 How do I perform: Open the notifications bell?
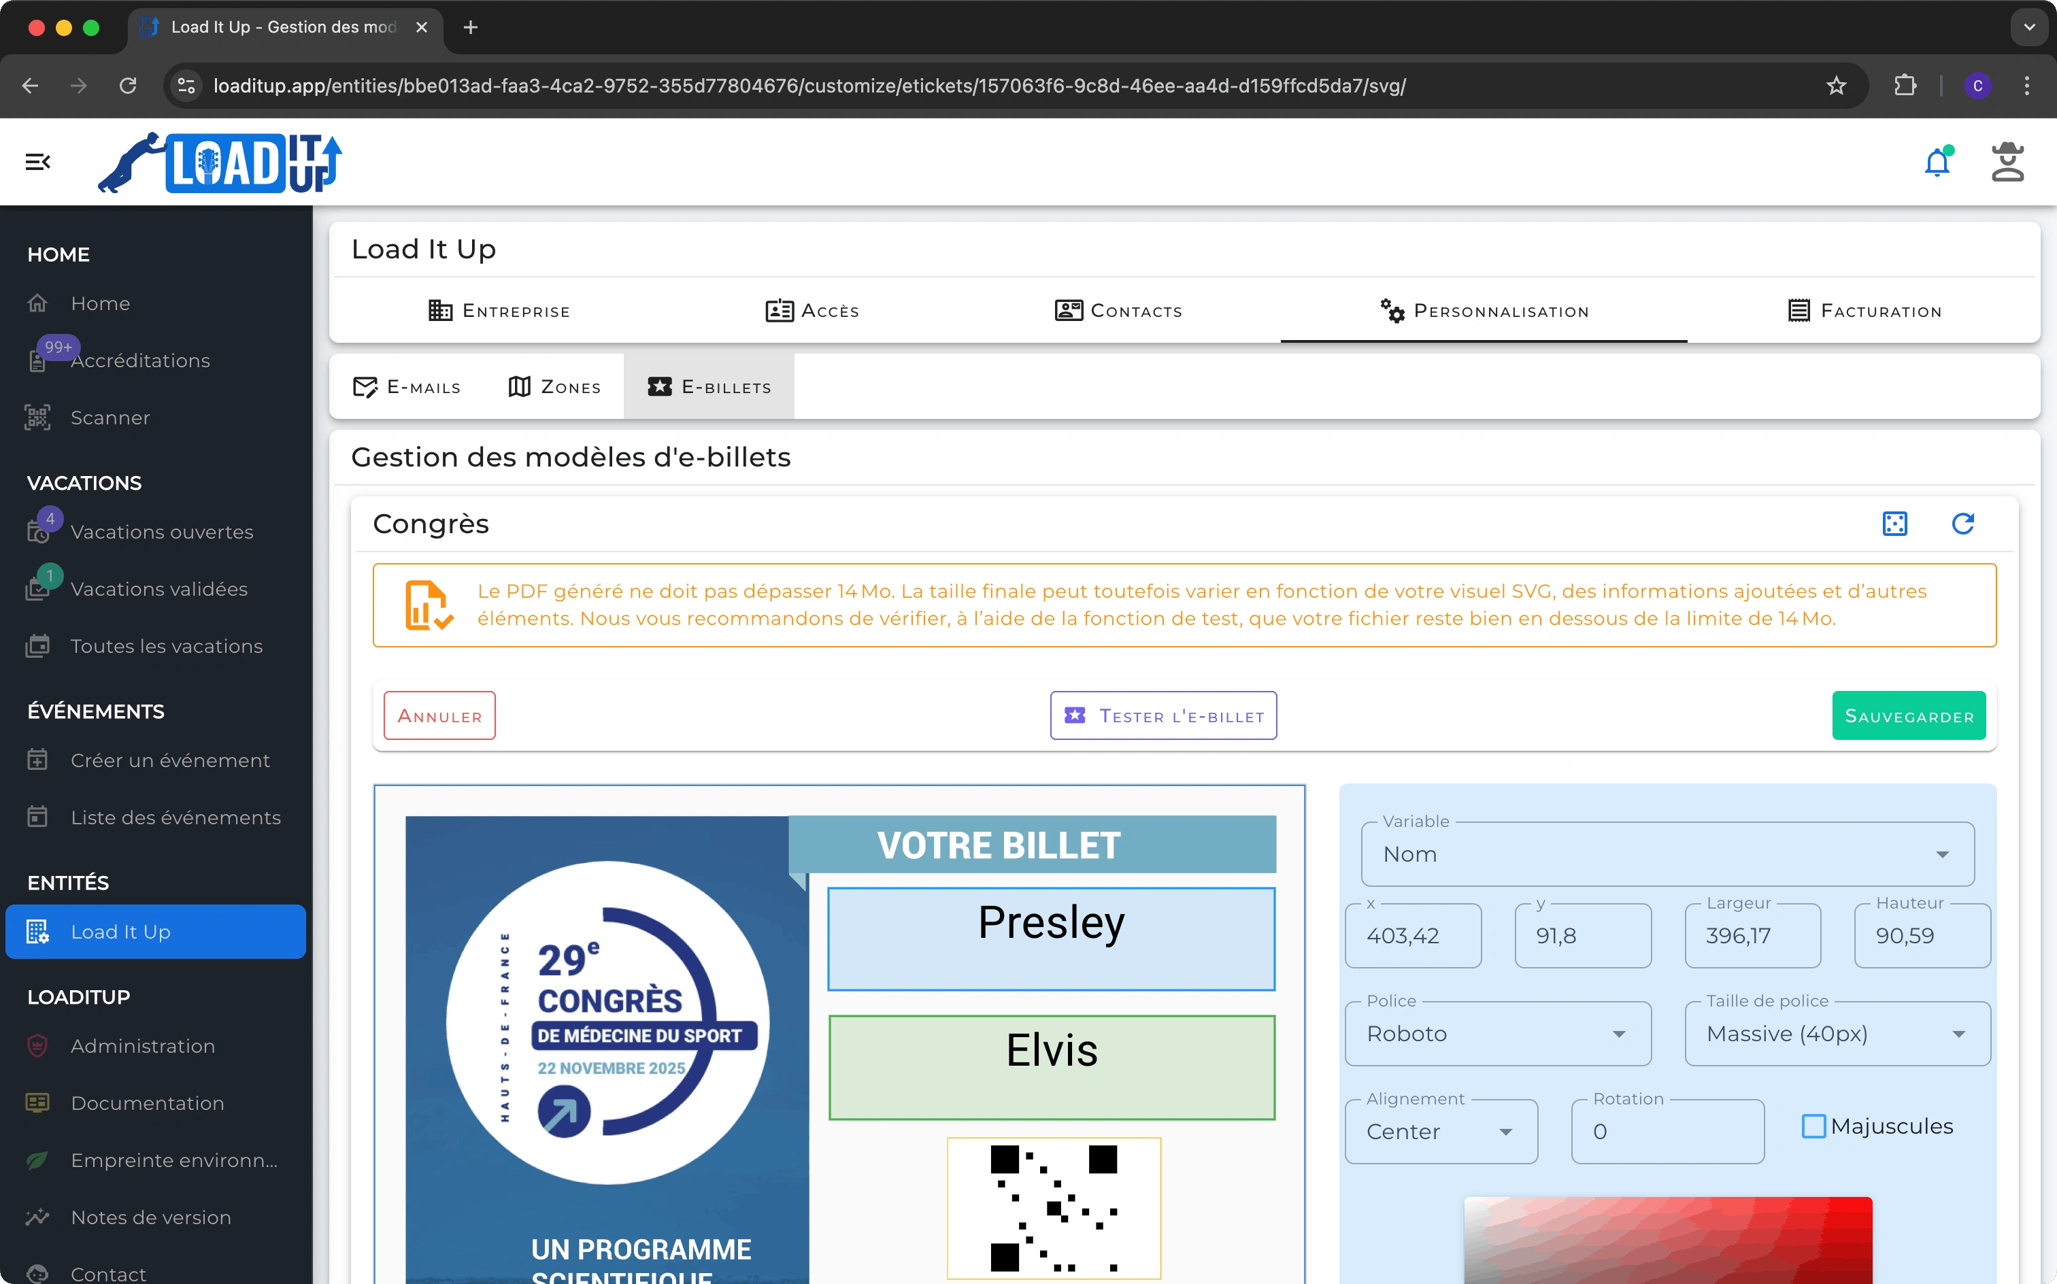coord(1937,161)
